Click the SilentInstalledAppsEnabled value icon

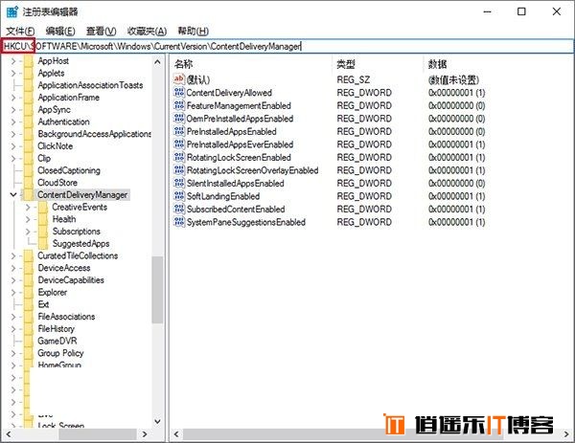179,183
